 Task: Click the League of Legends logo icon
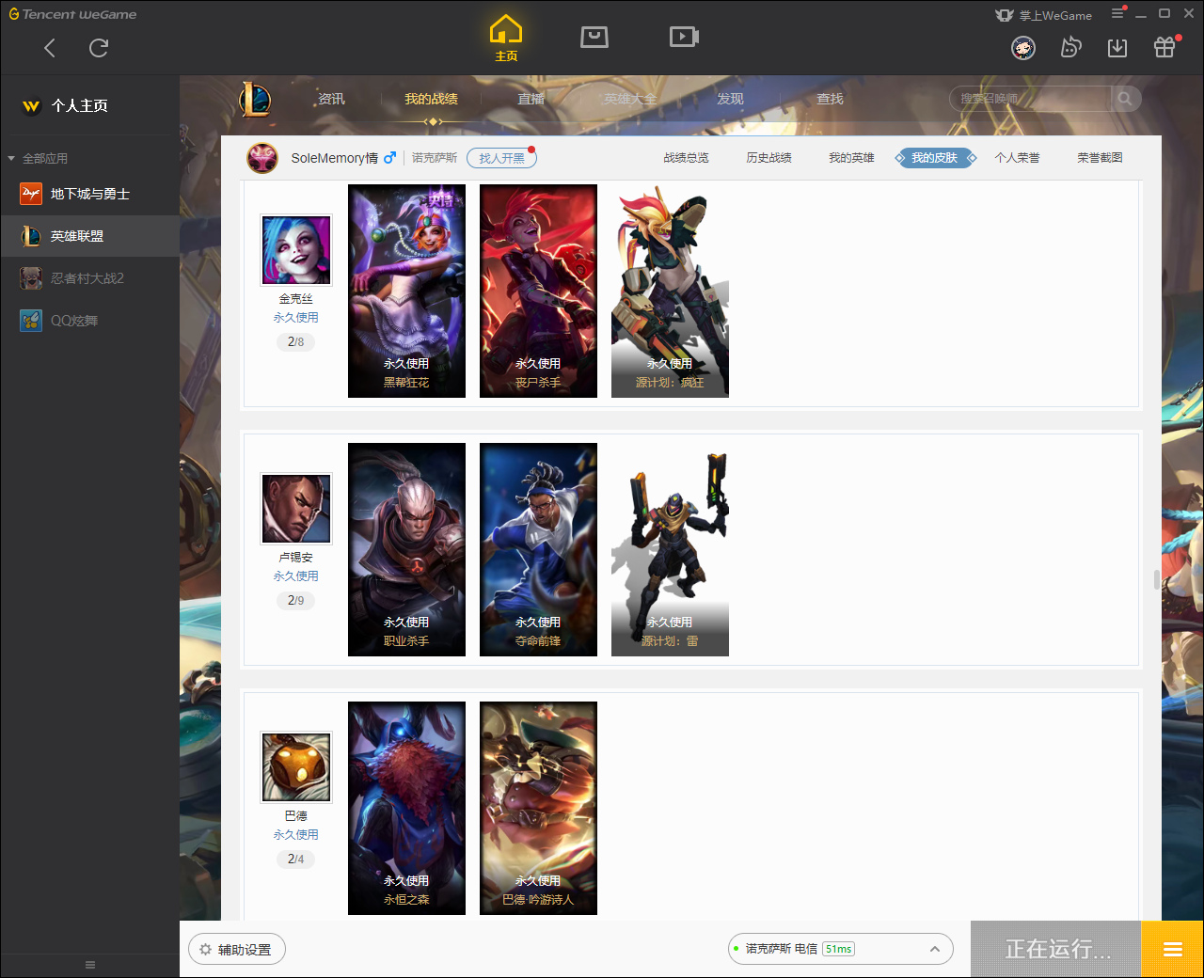[x=255, y=100]
